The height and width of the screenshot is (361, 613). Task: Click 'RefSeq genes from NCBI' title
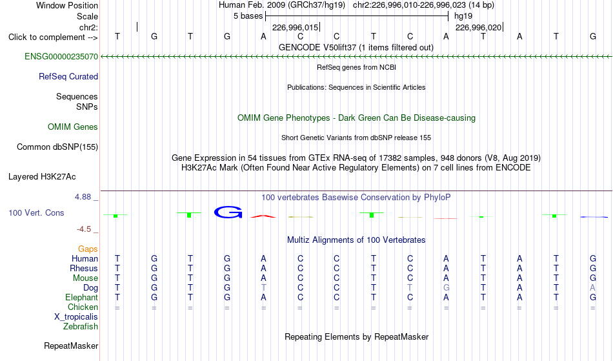[x=357, y=68]
